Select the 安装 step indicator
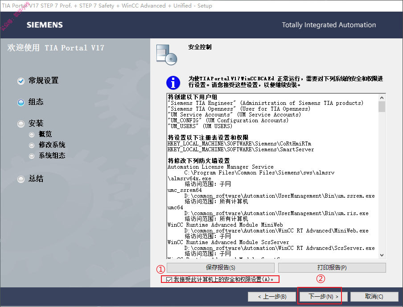This screenshot has height=307, width=403. (21, 124)
